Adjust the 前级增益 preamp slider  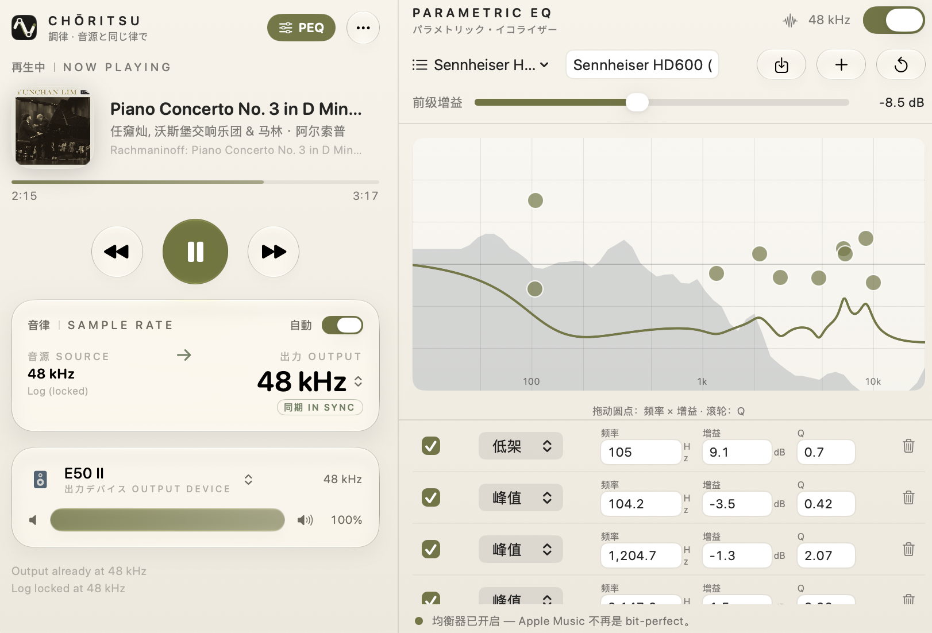click(x=662, y=102)
